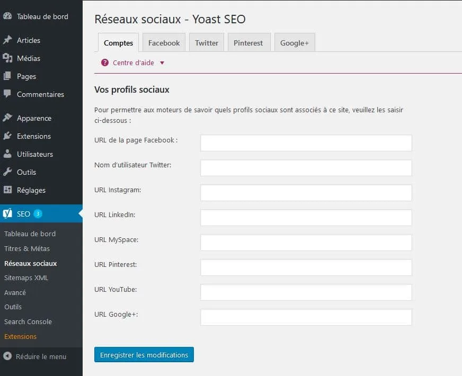
Task: Open Réseaux sociaux submenu link
Action: click(x=30, y=263)
